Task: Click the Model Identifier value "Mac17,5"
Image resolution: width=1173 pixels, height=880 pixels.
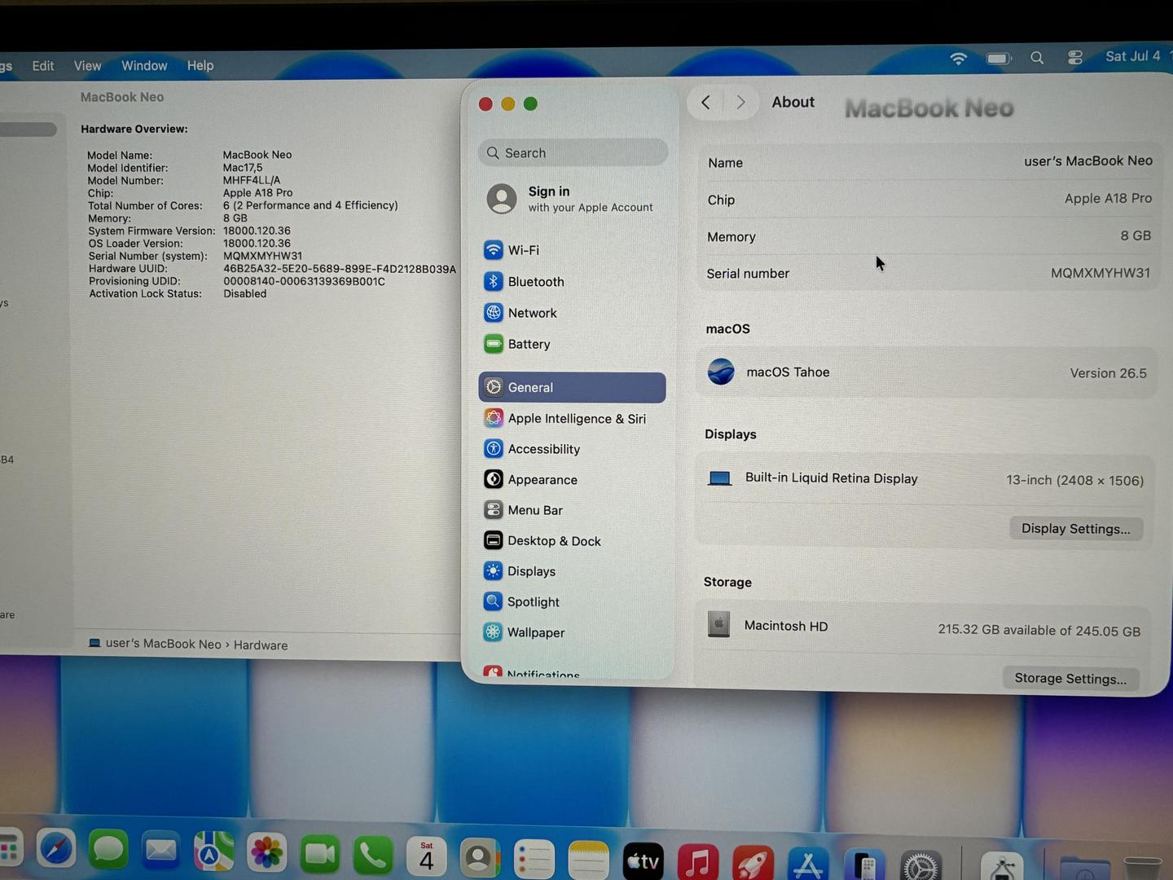Action: pyautogui.click(x=243, y=168)
